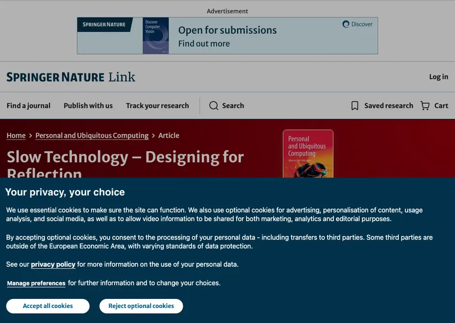This screenshot has height=323, width=455.
Task: Click the Search label in navigation
Action: pos(233,106)
